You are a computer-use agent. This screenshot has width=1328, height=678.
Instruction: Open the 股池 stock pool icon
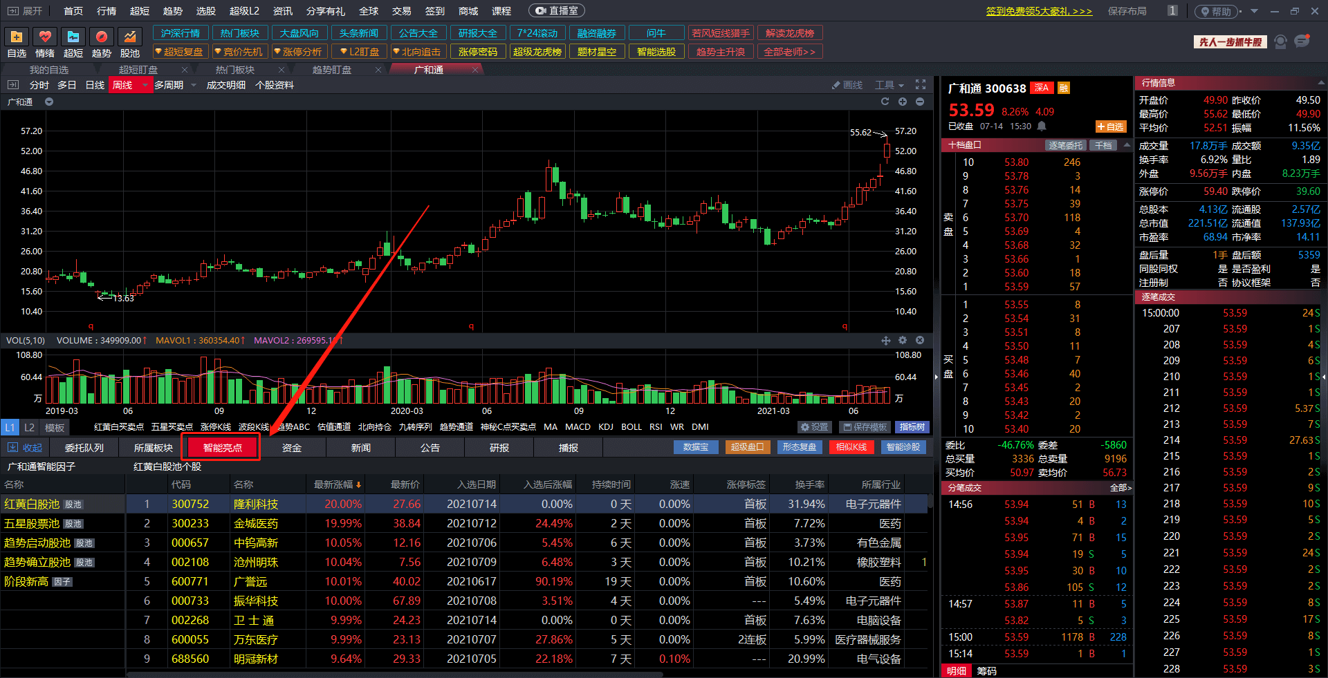point(130,37)
